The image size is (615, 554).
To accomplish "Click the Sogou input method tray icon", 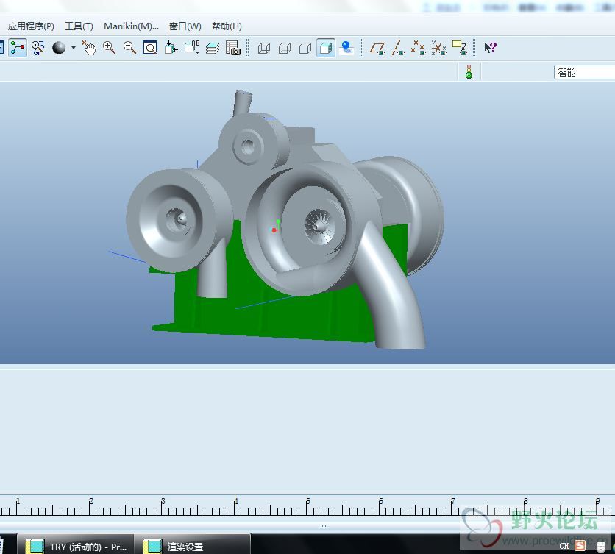I will click(580, 545).
